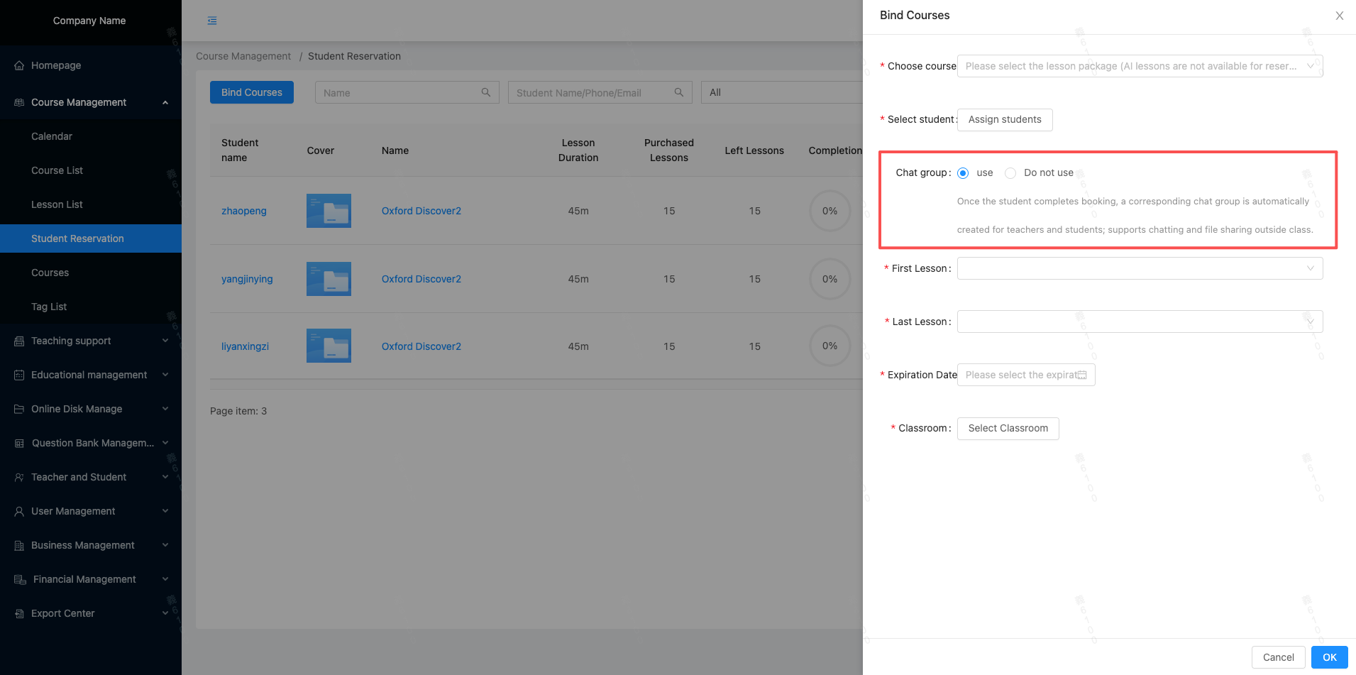Viewport: 1356px width, 675px height.
Task: Click the Financial Management icon
Action: [20, 579]
